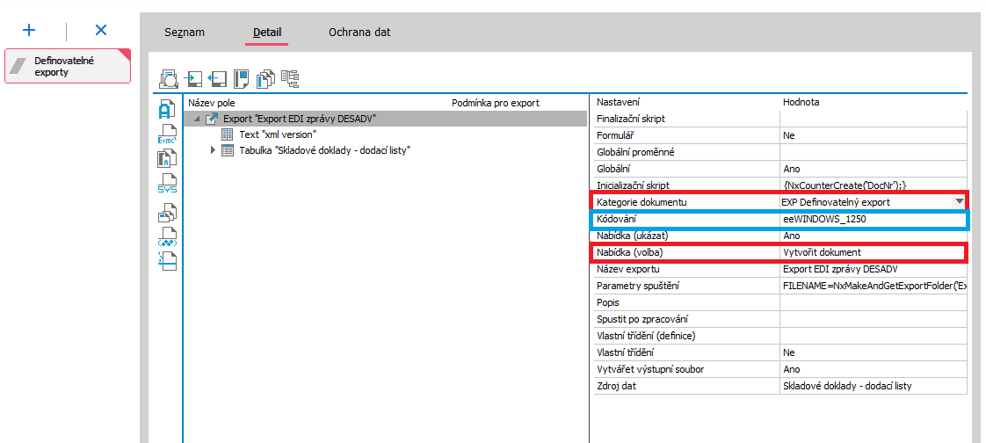Collapse the Export 'Export EDI zprávy DESADV' node
This screenshot has height=443, width=986.
point(196,119)
